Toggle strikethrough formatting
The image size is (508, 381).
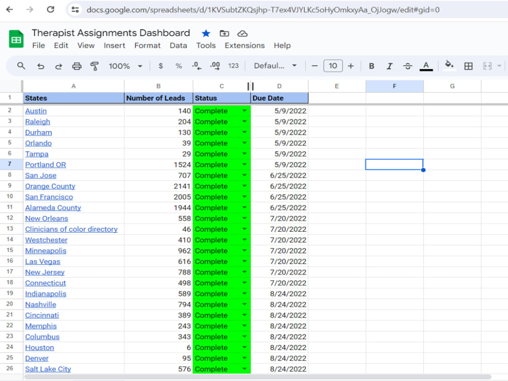(x=408, y=66)
